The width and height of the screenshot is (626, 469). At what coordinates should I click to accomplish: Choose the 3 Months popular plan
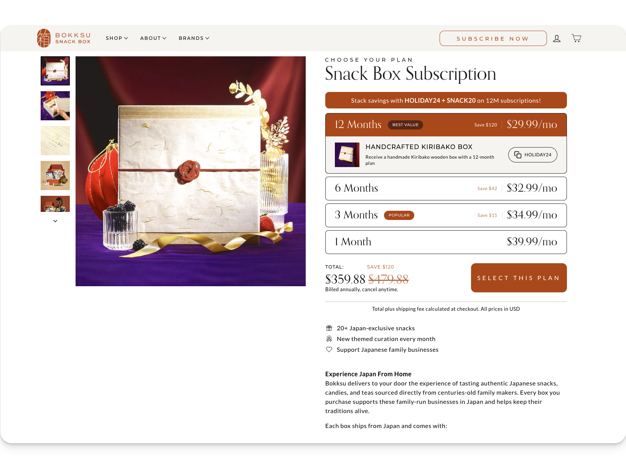tap(446, 215)
